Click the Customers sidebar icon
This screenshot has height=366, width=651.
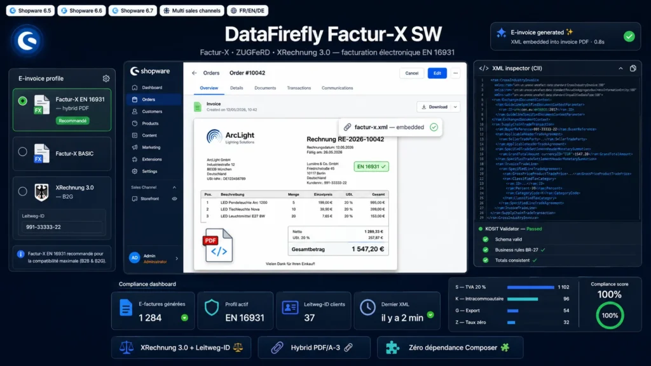tap(135, 112)
